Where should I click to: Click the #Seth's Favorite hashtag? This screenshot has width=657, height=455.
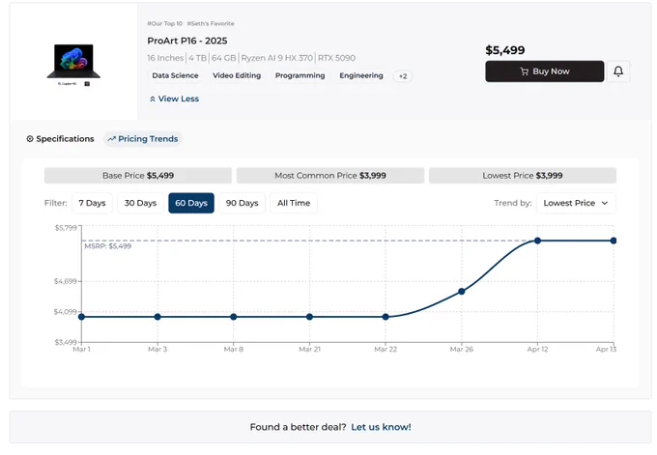point(211,24)
